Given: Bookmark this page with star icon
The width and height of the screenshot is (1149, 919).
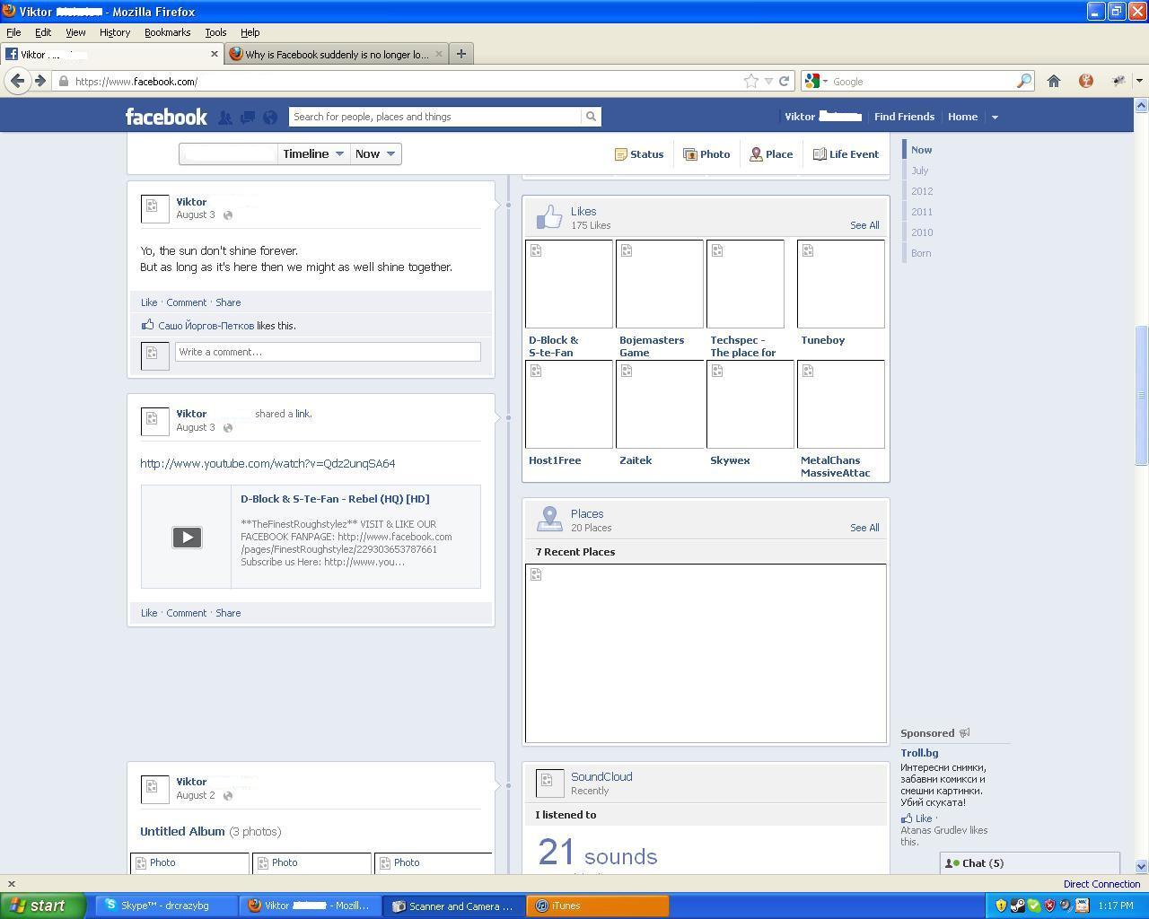Looking at the screenshot, I should [x=751, y=81].
